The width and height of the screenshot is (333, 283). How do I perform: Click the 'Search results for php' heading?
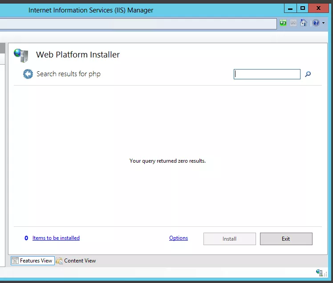tap(69, 74)
